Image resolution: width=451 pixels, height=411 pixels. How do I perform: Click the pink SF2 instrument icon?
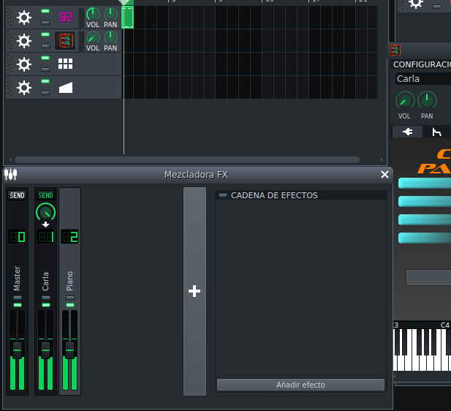pos(66,18)
